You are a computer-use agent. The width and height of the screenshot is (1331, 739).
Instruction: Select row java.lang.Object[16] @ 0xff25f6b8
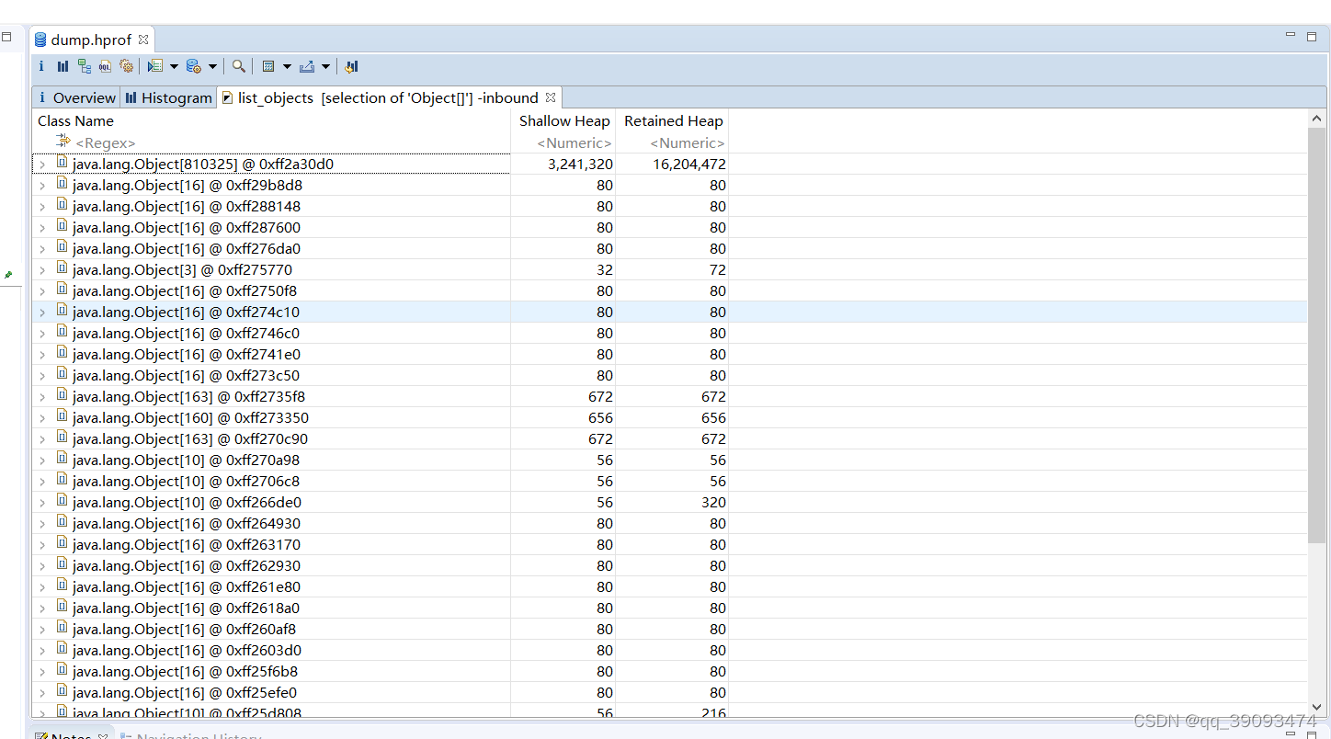pyautogui.click(x=669, y=672)
